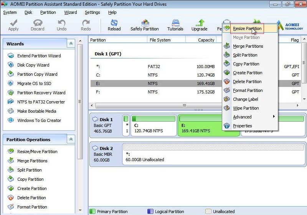The image size is (307, 215).
Task: Select Merge Partitions in the Partition Operations panel
Action: (x=27, y=161)
